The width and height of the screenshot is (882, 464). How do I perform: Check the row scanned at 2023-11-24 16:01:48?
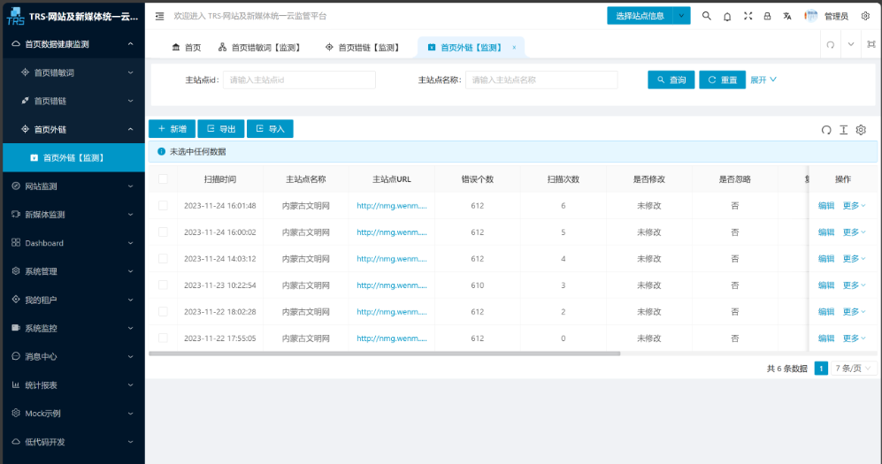163,206
